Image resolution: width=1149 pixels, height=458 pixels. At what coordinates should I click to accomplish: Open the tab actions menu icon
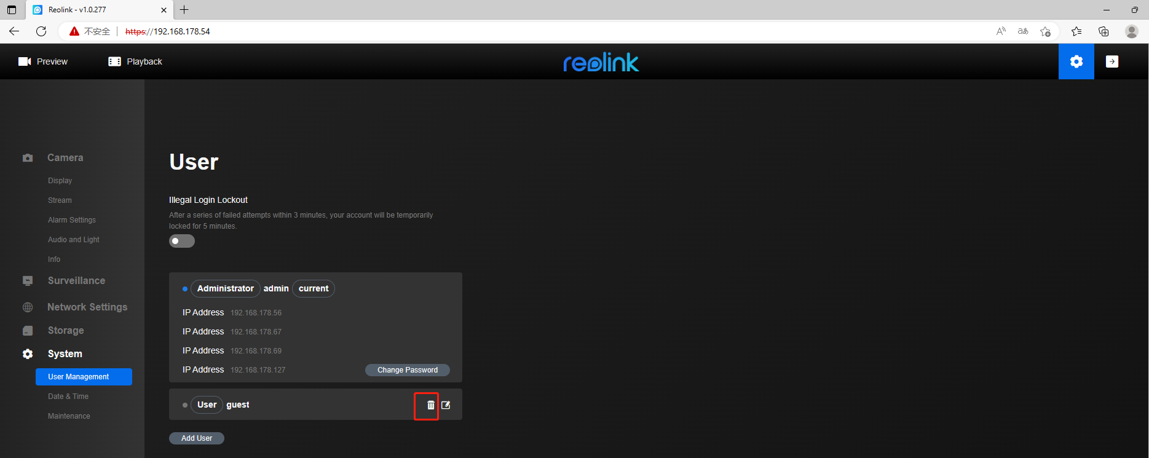(12, 10)
